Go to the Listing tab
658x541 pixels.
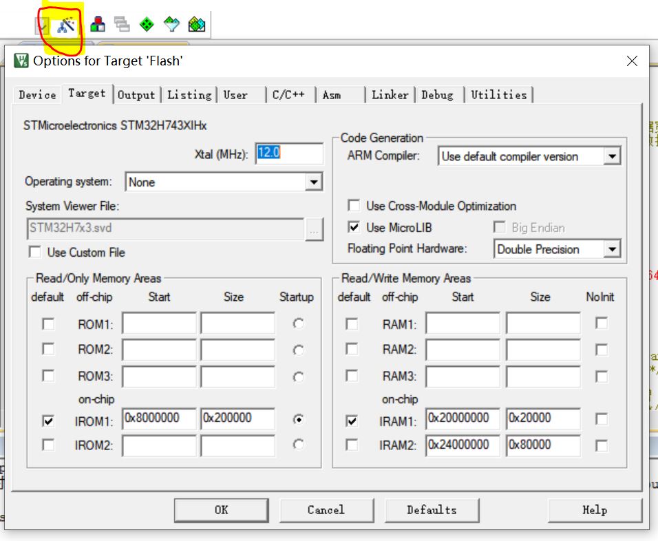click(190, 95)
